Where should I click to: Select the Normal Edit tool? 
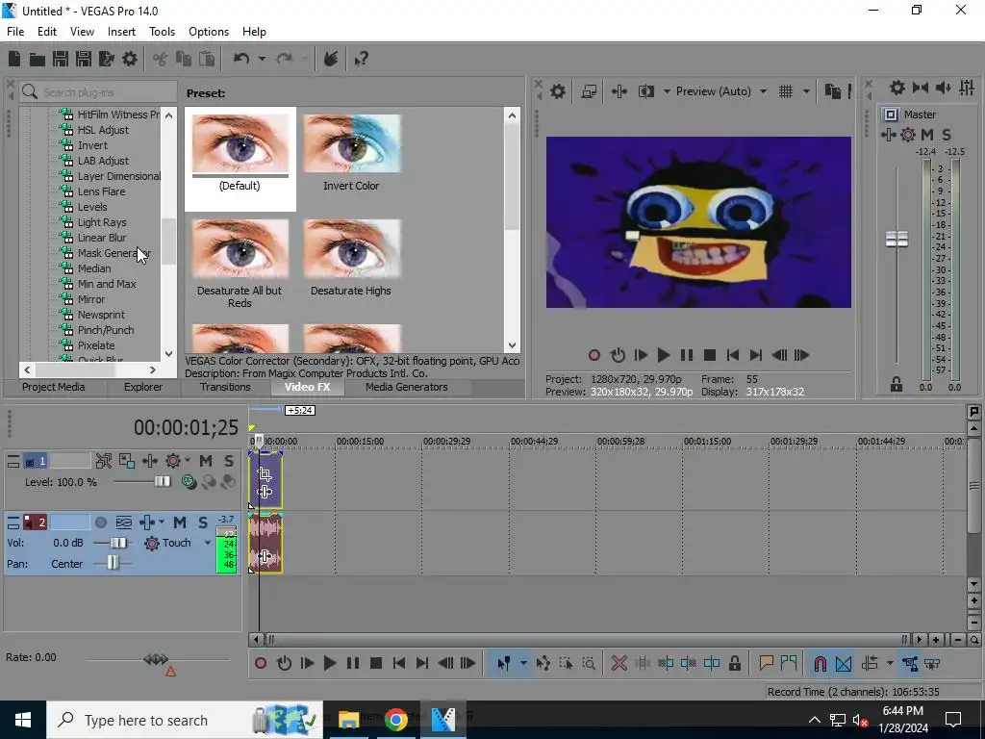point(504,664)
